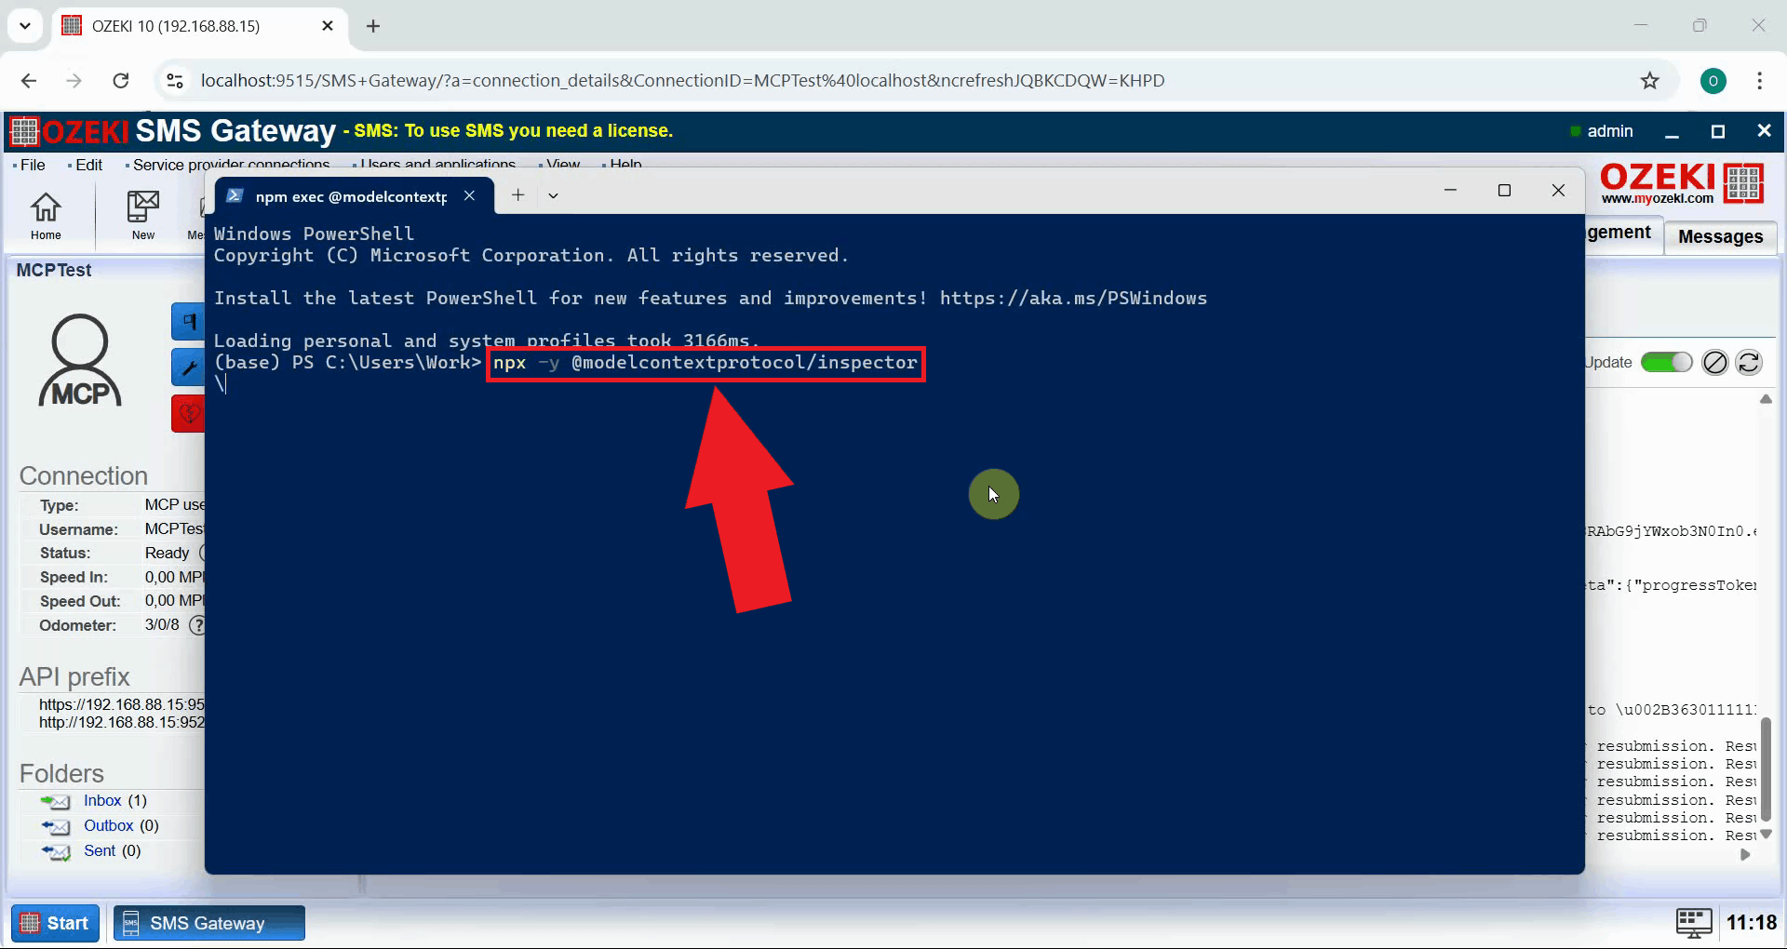Image resolution: width=1787 pixels, height=949 pixels.
Task: Select the flag icon beside the MCP avatar
Action: tap(188, 320)
